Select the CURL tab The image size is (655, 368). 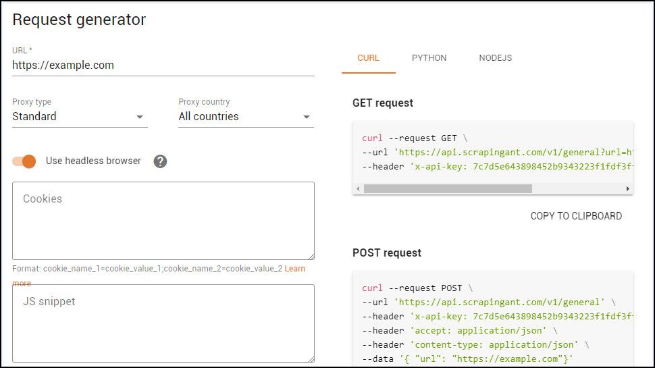(x=368, y=58)
